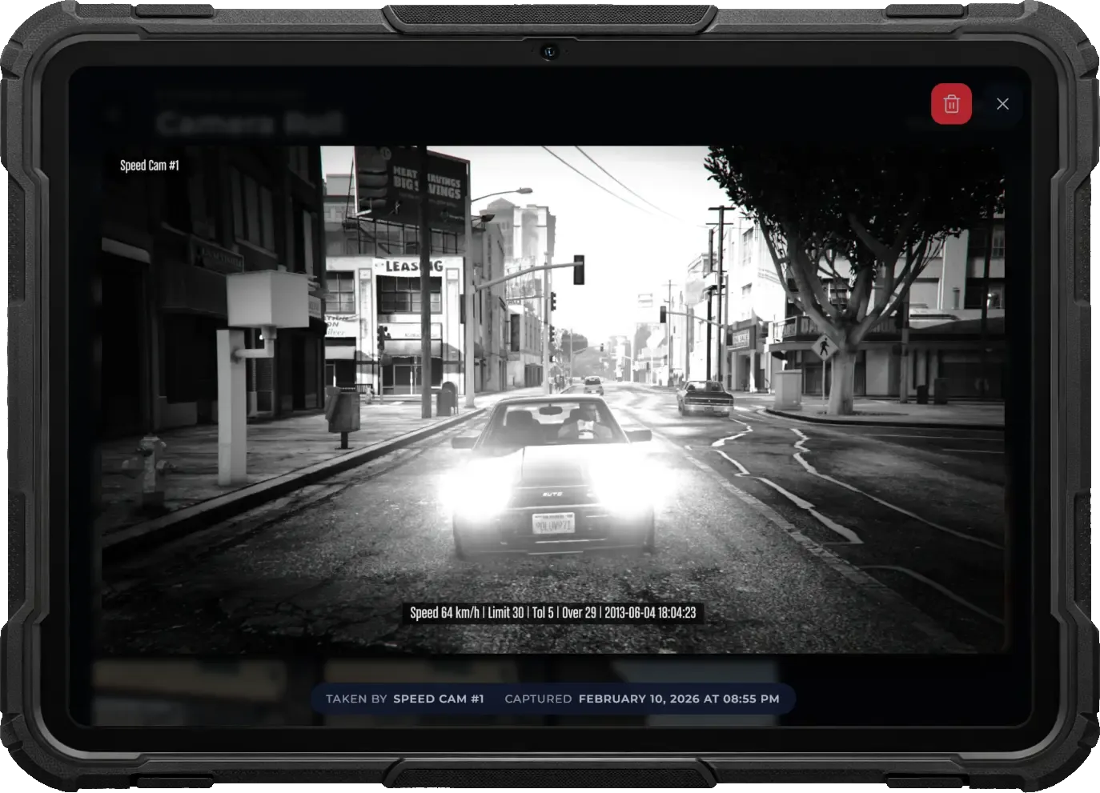Click the pedestrian crossing sign
The width and height of the screenshot is (1100, 793).
[823, 346]
